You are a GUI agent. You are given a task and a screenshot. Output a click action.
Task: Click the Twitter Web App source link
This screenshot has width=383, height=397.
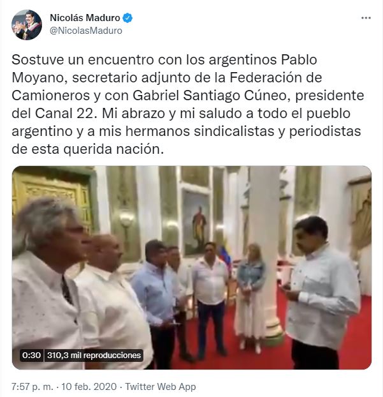[161, 387]
